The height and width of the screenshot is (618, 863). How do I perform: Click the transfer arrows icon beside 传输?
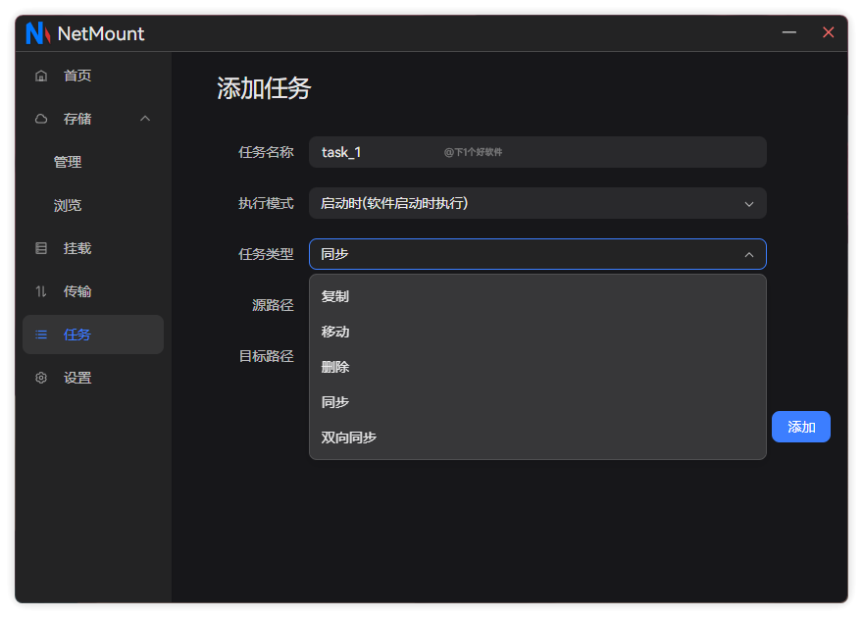click(x=41, y=291)
